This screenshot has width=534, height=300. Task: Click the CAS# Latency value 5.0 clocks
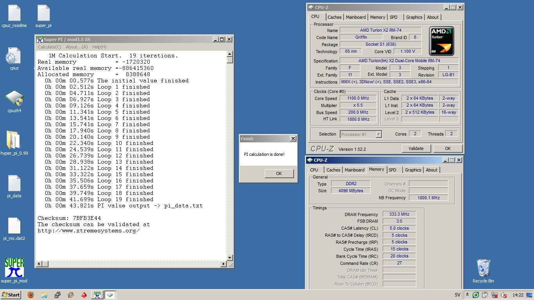pos(399,228)
